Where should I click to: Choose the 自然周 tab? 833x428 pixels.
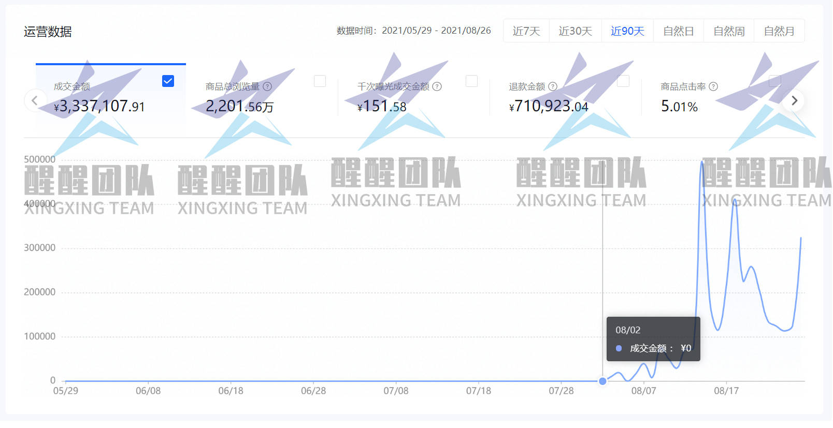pos(729,31)
